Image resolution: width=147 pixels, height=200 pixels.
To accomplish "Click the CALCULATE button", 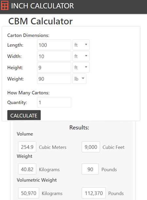I will click(24, 115).
